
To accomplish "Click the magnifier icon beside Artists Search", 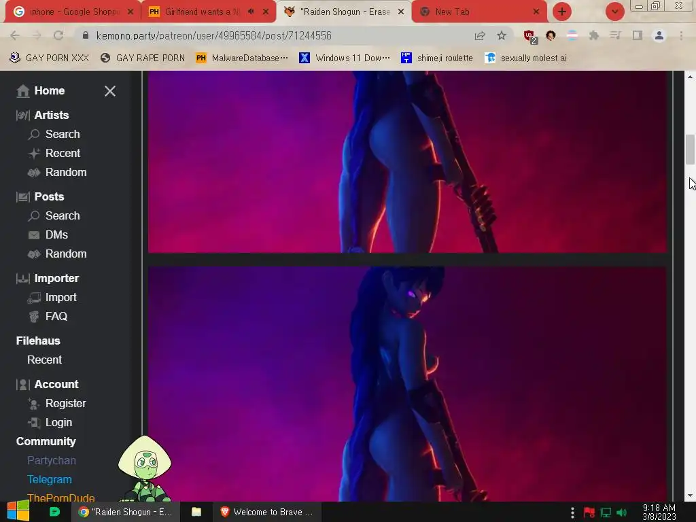I will (34, 134).
